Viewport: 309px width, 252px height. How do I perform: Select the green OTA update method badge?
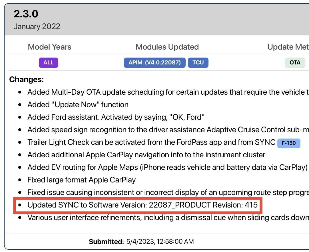[295, 63]
